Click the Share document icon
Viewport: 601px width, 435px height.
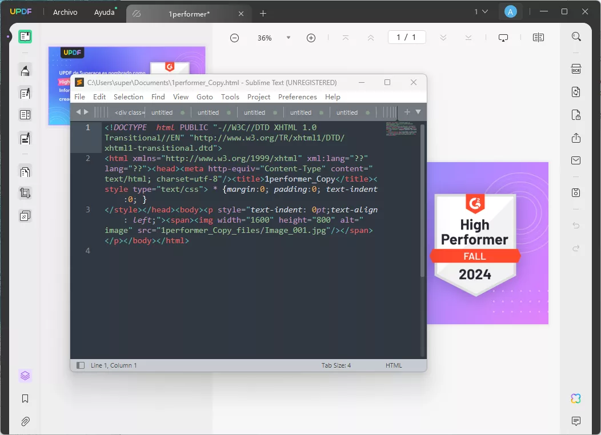pos(576,138)
